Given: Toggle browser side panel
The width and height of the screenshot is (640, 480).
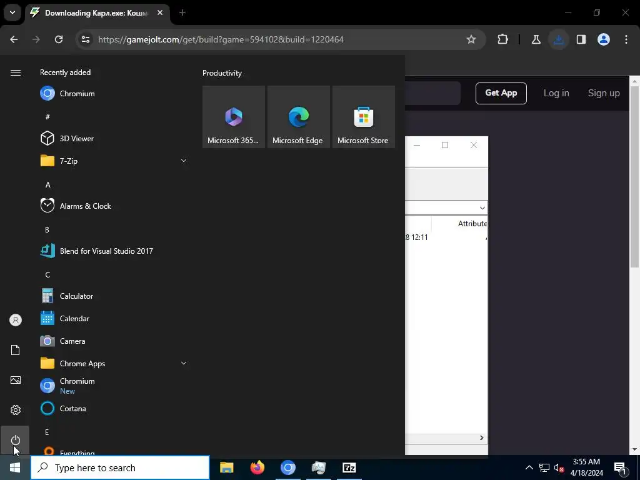Looking at the screenshot, I should pyautogui.click(x=581, y=39).
